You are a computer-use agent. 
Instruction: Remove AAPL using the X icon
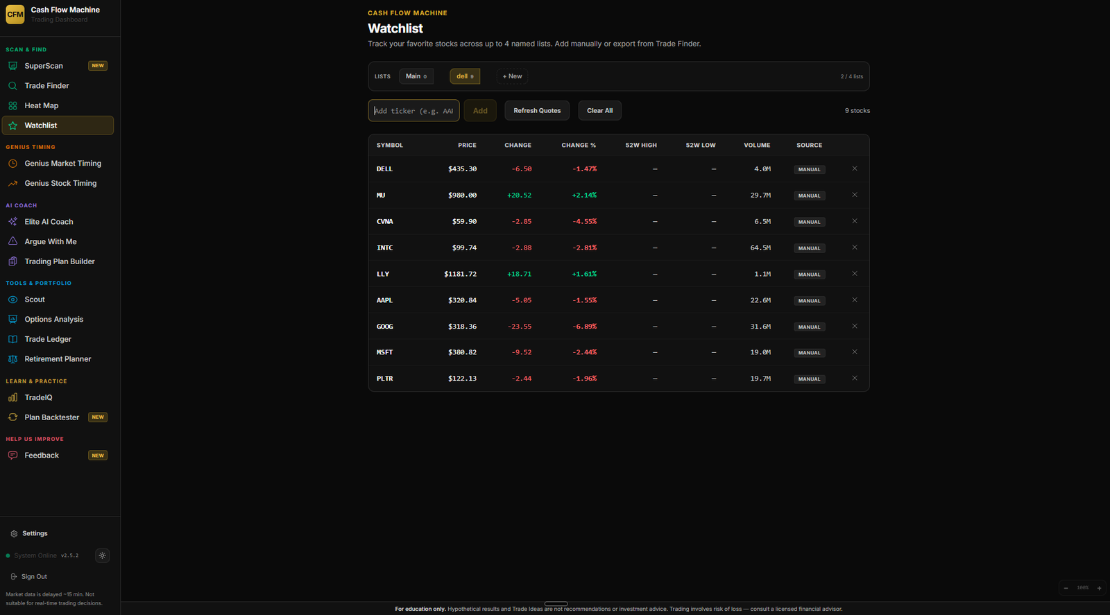click(x=855, y=300)
